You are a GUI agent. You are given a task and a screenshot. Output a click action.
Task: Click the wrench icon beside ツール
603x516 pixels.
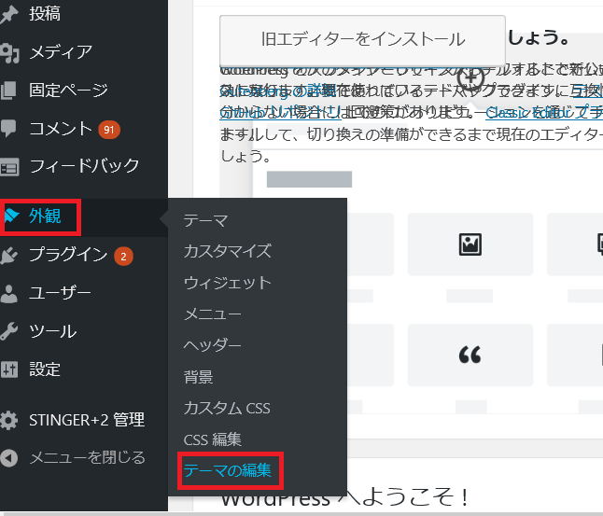tap(8, 331)
